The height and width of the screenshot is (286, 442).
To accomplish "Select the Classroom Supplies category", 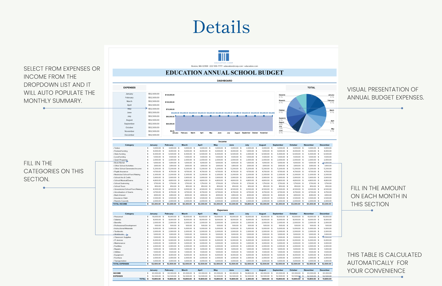I will point(122,237).
